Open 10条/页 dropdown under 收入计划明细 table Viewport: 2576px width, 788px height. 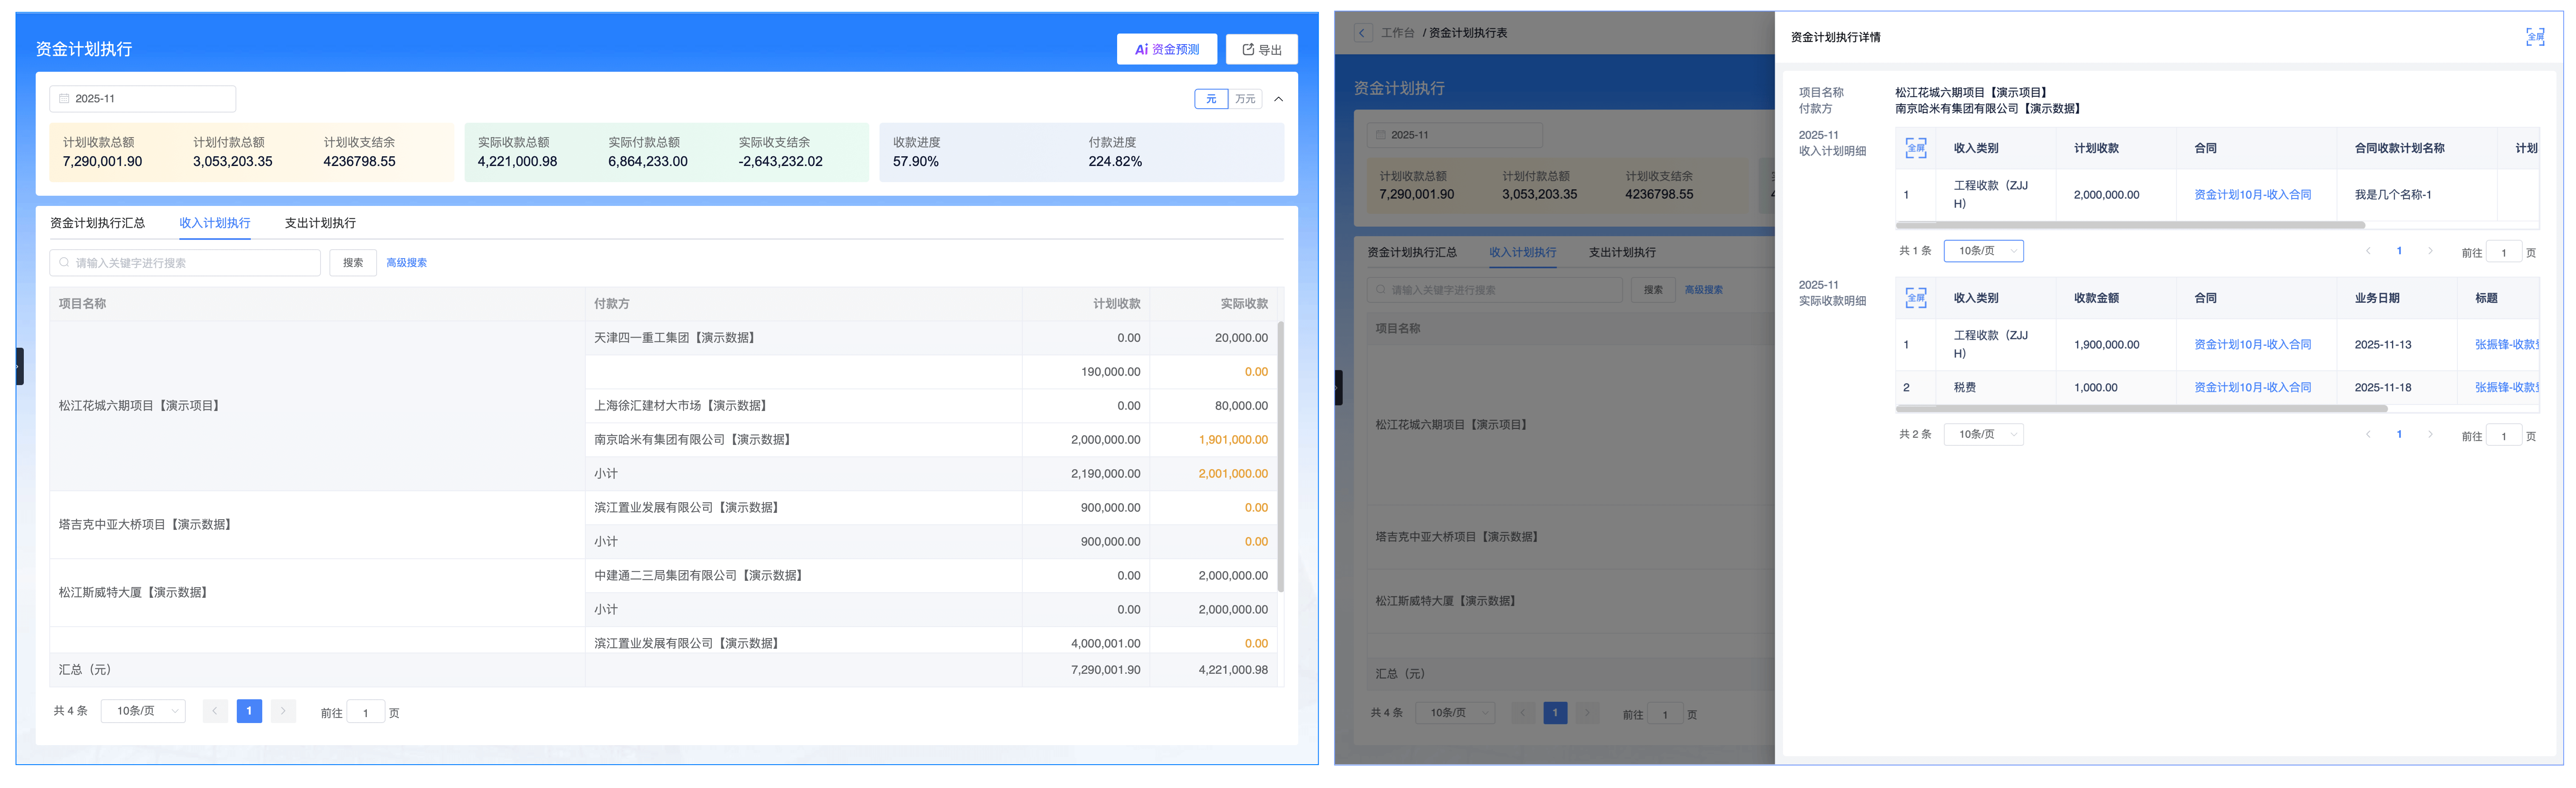[x=1983, y=250]
